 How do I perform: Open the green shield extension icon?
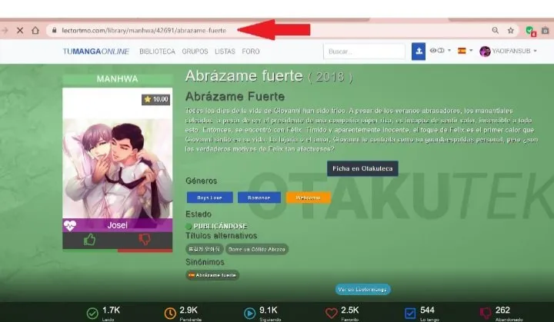530,31
